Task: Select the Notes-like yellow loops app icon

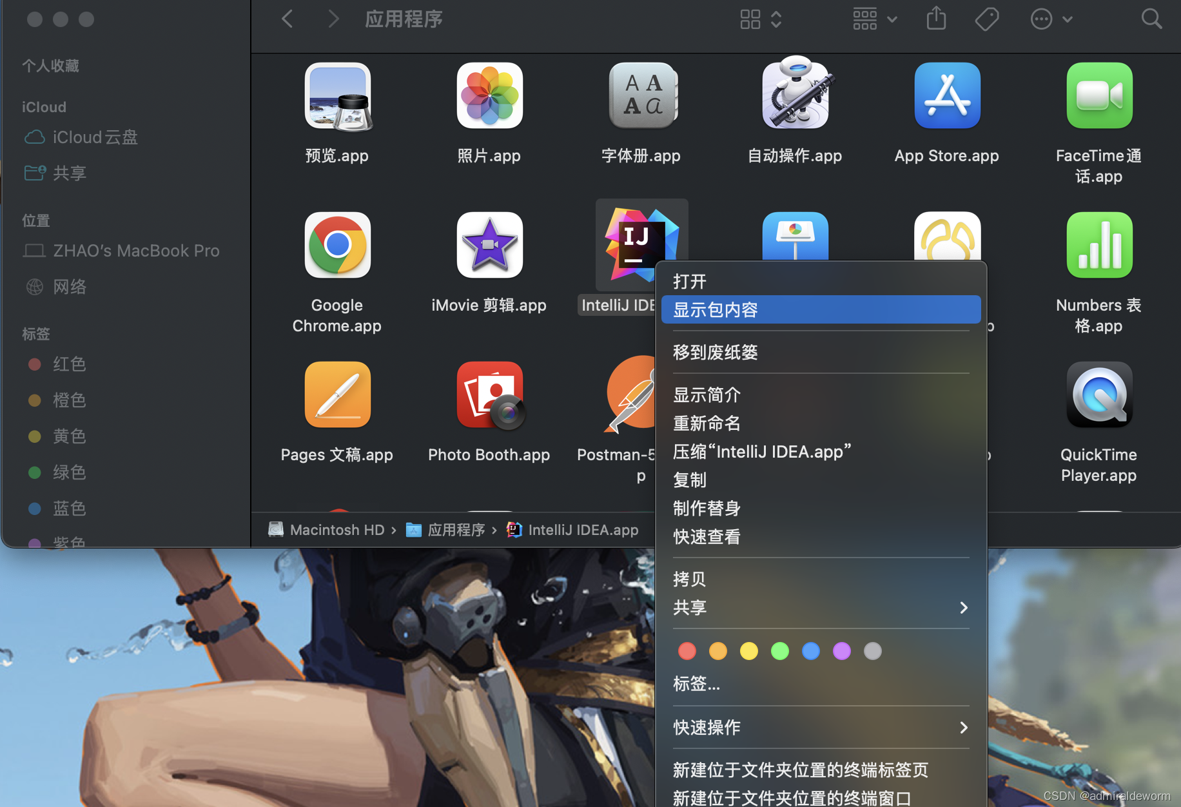Action: (x=947, y=237)
